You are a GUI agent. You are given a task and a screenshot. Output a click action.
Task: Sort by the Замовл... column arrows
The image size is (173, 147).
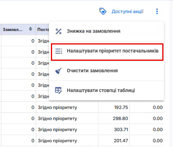[x=31, y=29]
